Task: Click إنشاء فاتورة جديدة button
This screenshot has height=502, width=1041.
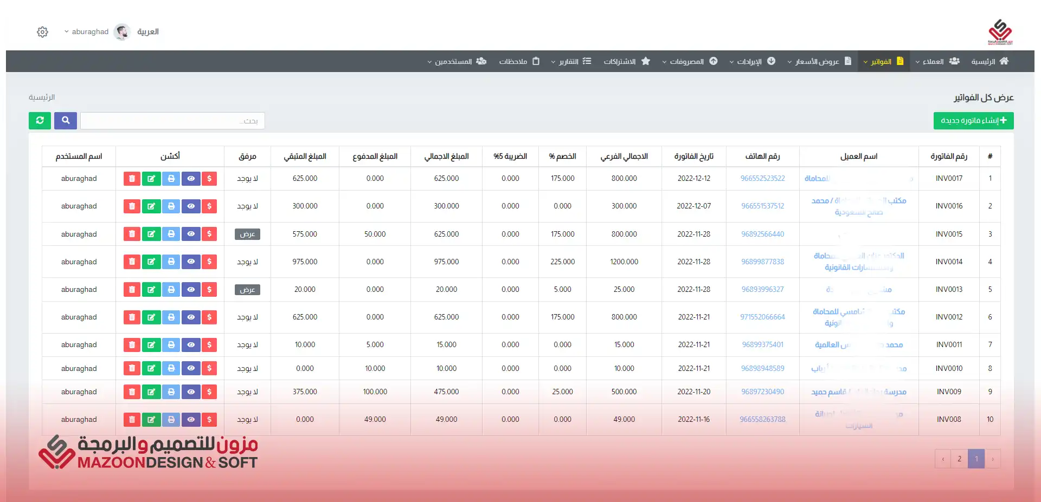Action: click(x=973, y=120)
